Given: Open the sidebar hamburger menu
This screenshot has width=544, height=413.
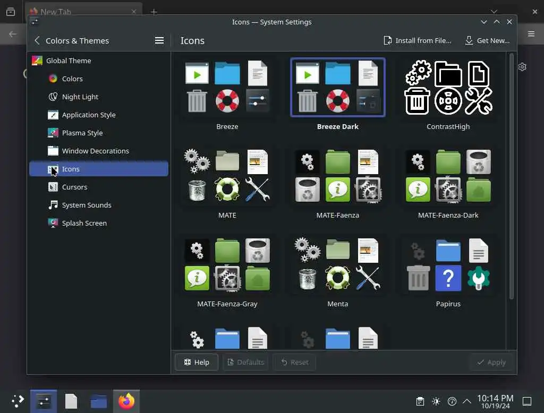Looking at the screenshot, I should pyautogui.click(x=159, y=40).
